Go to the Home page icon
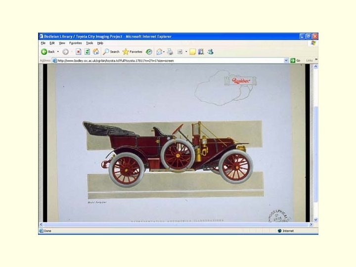Screen dimensions: 356x267 tap(96, 52)
